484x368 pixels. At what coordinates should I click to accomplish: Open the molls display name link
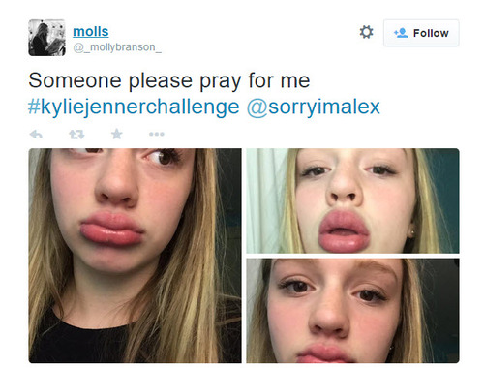coord(91,32)
